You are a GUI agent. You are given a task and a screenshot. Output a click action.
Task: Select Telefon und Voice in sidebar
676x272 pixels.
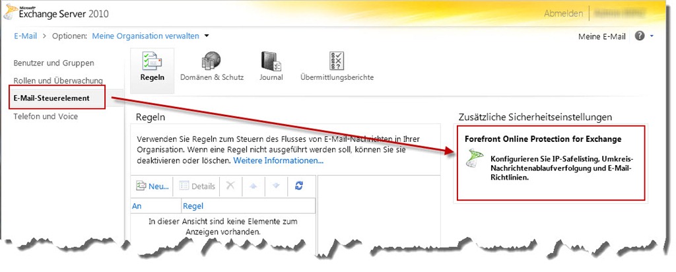tap(46, 116)
